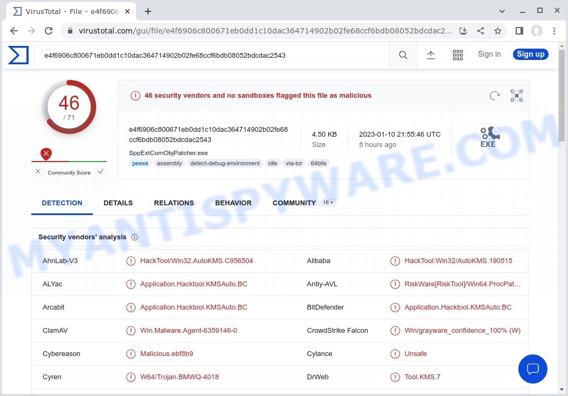Vote positive with community score checkmark
This screenshot has height=396, width=568.
pos(100,171)
